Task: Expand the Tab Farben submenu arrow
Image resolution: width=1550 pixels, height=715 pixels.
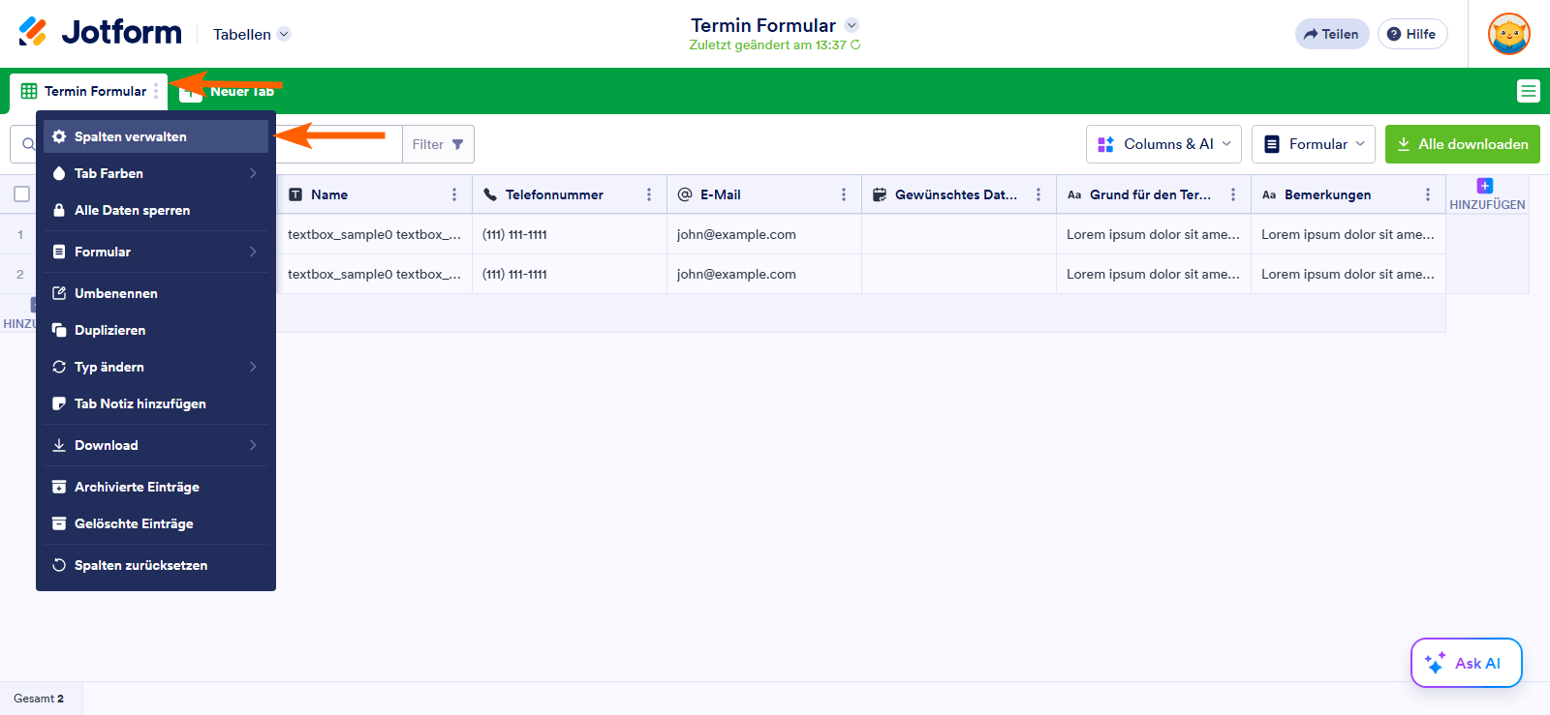Action: click(253, 173)
